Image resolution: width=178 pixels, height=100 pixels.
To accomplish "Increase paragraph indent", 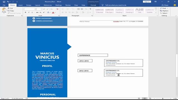I will point(82,9).
